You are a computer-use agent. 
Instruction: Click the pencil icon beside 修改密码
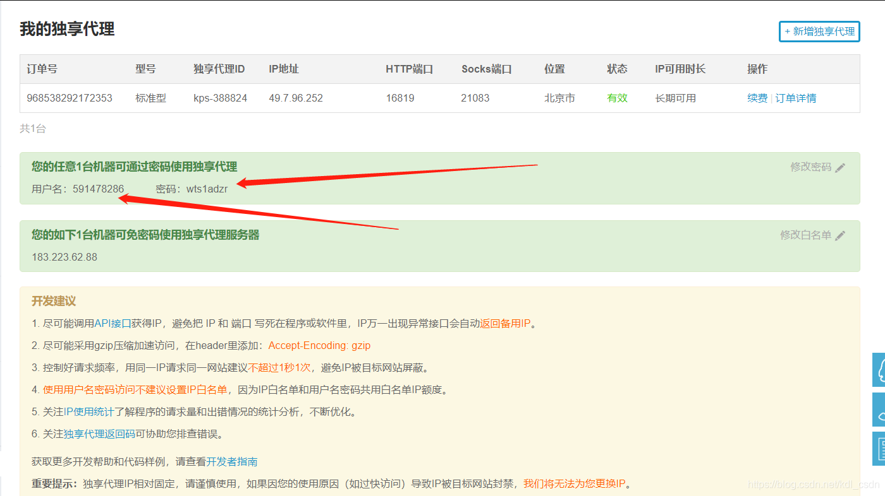[840, 168]
